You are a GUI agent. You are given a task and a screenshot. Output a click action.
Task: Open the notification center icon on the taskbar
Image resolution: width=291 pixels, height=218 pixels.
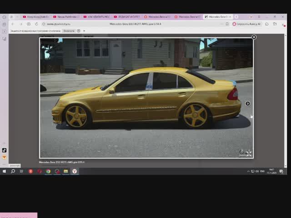coord(281,172)
